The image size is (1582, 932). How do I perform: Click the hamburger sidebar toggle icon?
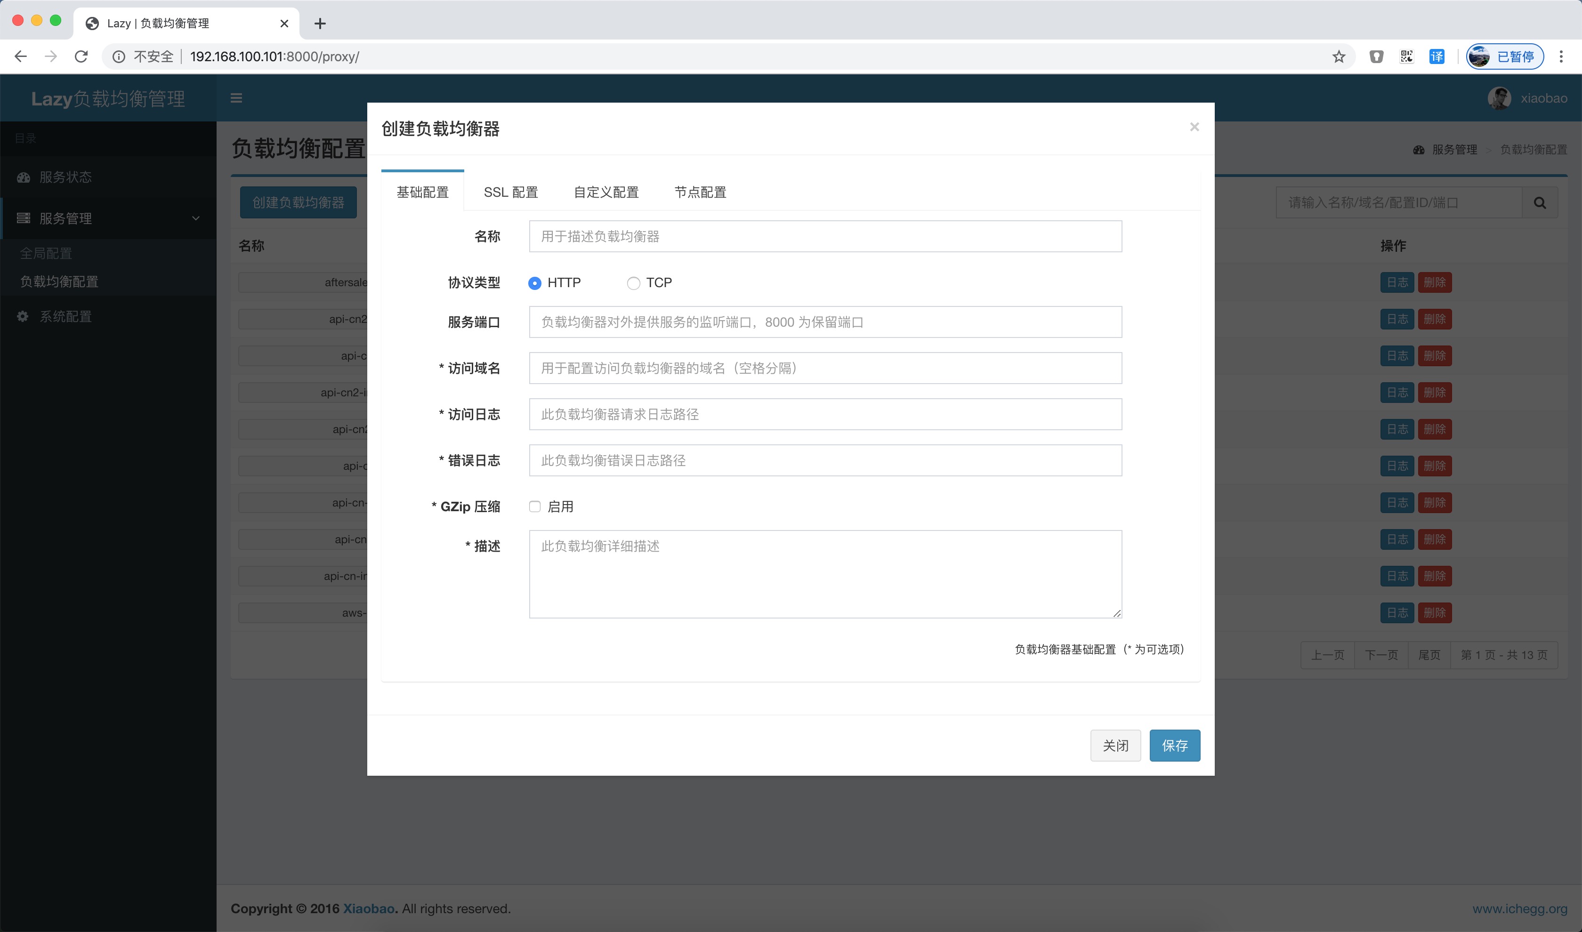236,98
